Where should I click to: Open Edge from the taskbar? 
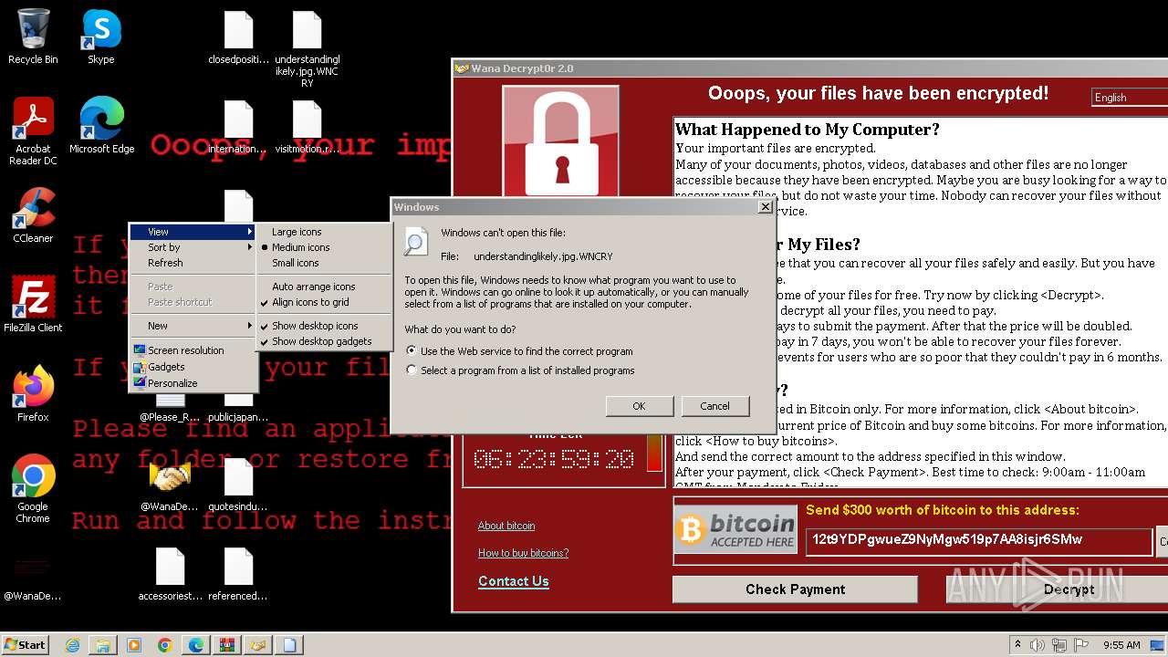[196, 645]
